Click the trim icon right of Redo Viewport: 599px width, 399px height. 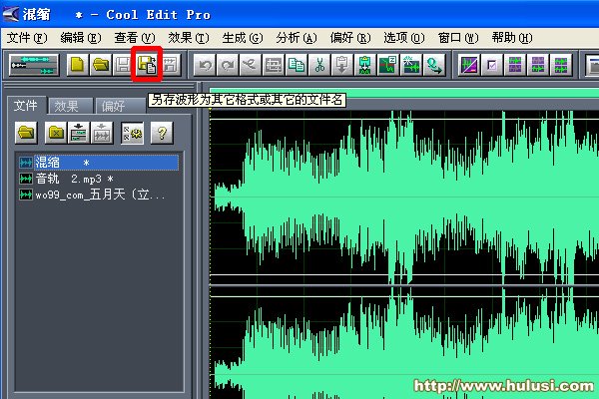pos(251,65)
